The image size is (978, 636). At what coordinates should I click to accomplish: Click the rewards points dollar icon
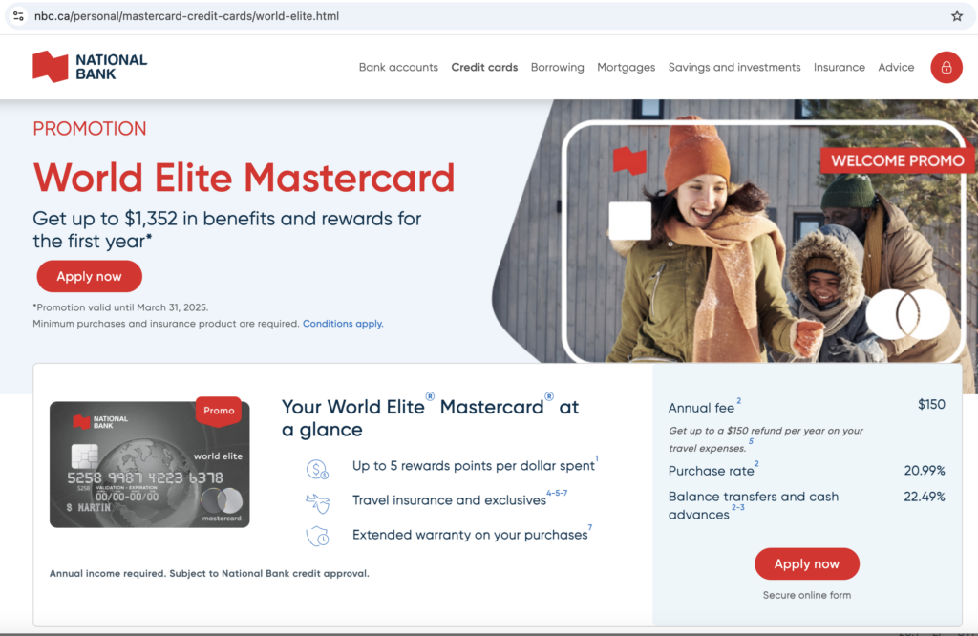tap(317, 469)
